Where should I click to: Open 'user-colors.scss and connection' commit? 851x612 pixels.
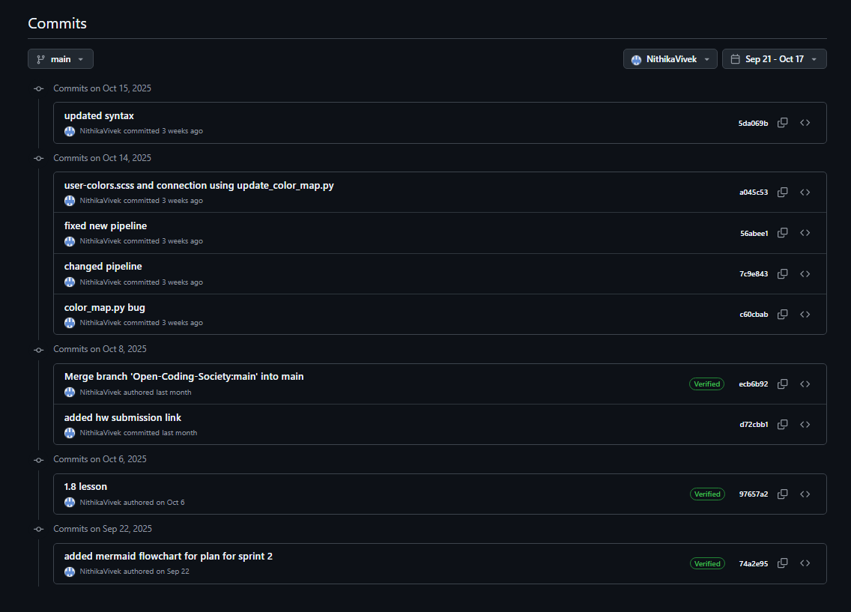[x=199, y=186]
